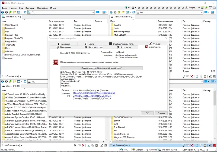This screenshot has width=217, height=152.
Task: Open the Закладки menu
Action: pyautogui.click(x=30, y=8)
